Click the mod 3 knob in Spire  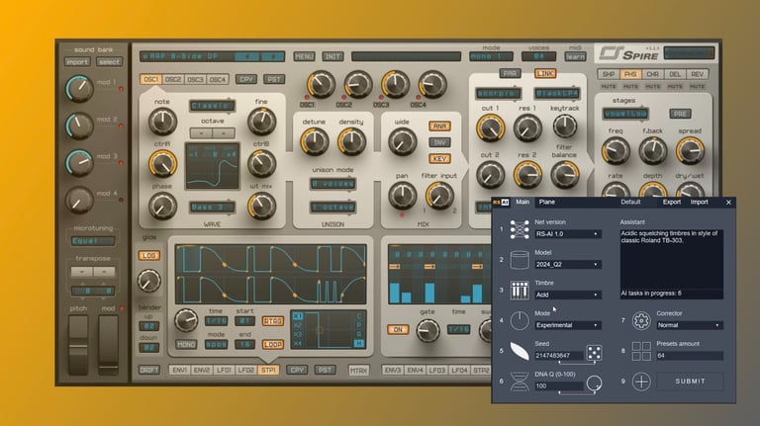click(79, 163)
